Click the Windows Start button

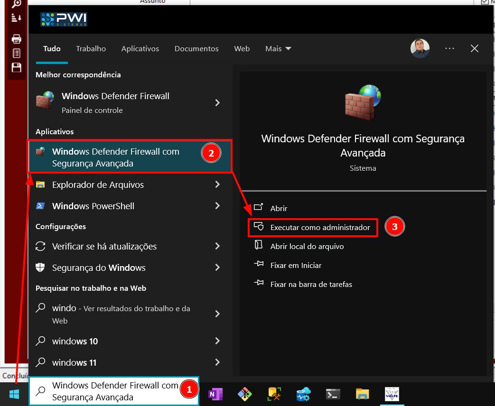pos(14,394)
